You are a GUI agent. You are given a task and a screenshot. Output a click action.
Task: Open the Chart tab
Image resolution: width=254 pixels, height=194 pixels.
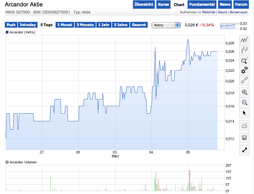(179, 5)
